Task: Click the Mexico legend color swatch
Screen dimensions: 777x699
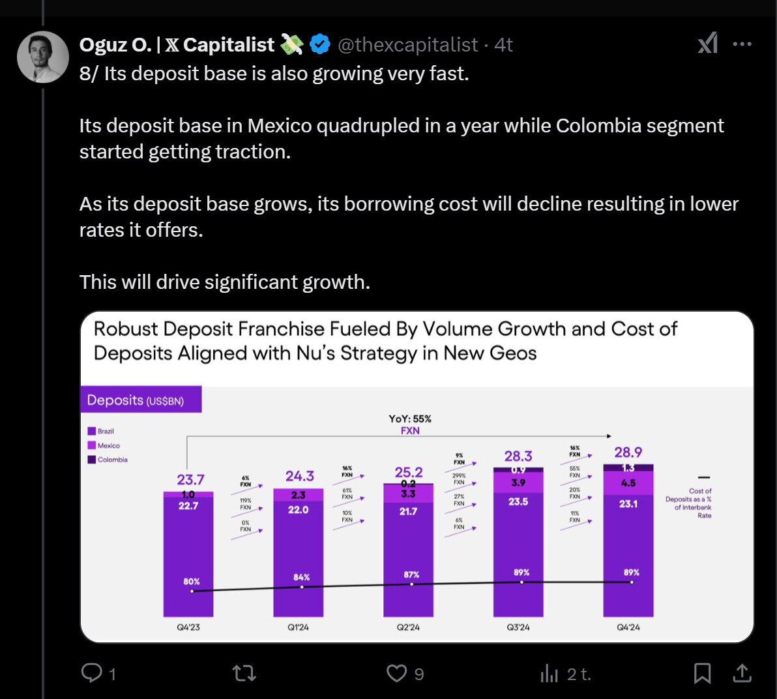Action: point(92,445)
